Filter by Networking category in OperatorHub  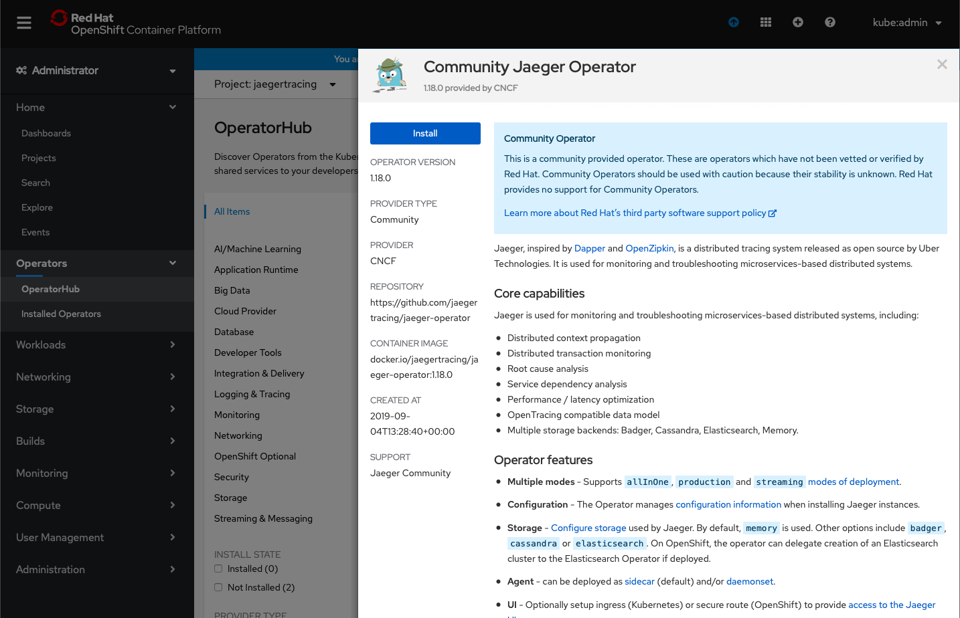(x=238, y=435)
